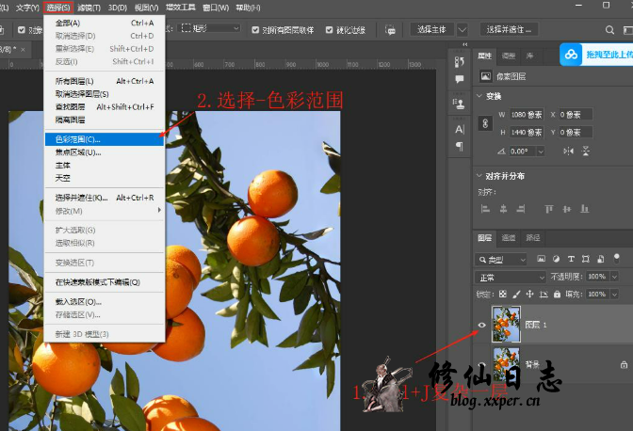Open the Comments panel speech bubble icon
The image size is (633, 431).
tap(460, 81)
